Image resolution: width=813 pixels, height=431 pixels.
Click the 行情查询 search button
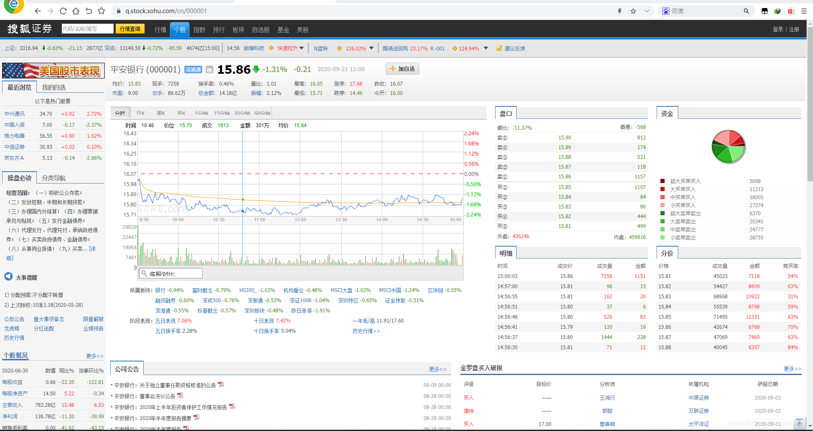click(x=130, y=29)
